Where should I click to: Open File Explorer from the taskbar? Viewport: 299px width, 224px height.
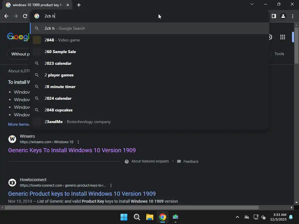[150, 217]
